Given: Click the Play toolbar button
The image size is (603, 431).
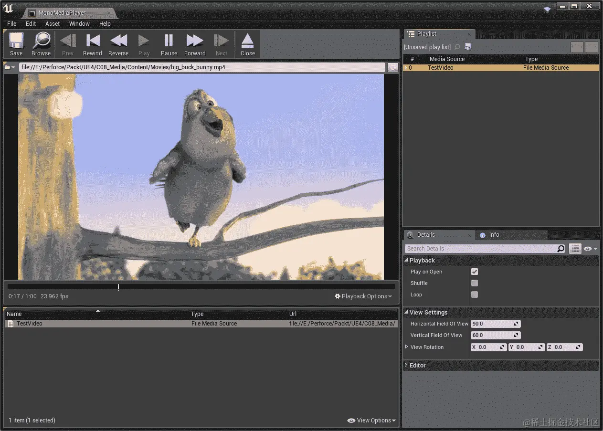Looking at the screenshot, I should pyautogui.click(x=144, y=44).
